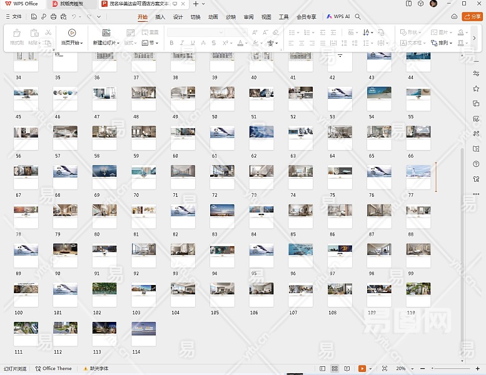Switch to the 视图 ribbon tab
486x375 pixels.
pos(266,17)
